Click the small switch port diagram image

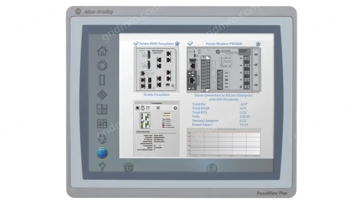tap(145, 120)
